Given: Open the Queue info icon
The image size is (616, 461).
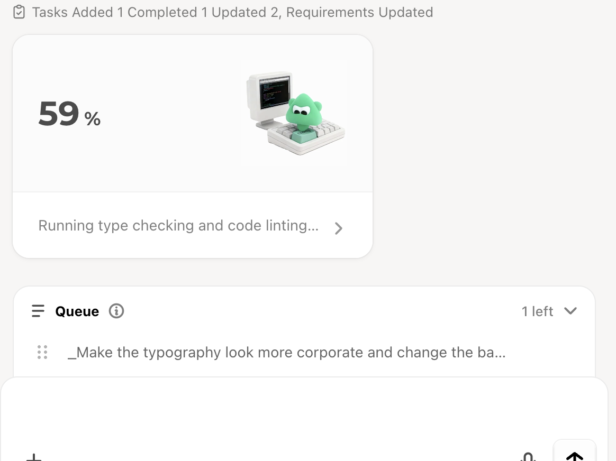Looking at the screenshot, I should point(116,311).
